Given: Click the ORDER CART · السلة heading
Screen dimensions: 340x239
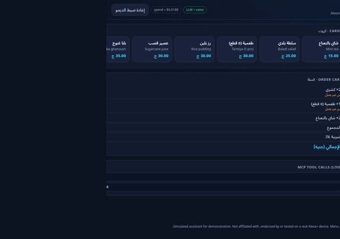Looking at the screenshot, I should [324, 80].
